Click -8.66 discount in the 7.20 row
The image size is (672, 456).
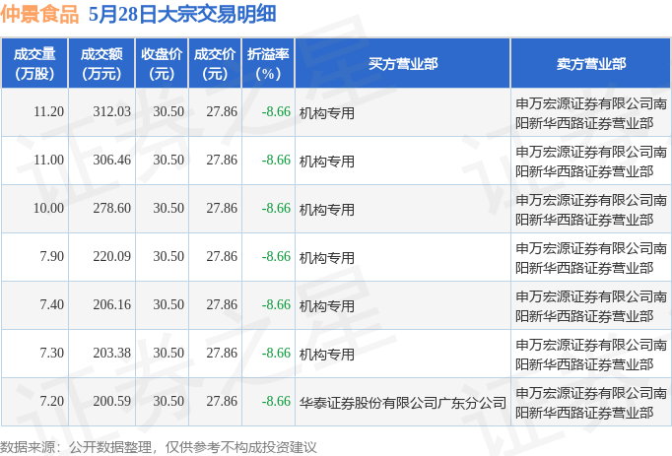[x=276, y=401]
